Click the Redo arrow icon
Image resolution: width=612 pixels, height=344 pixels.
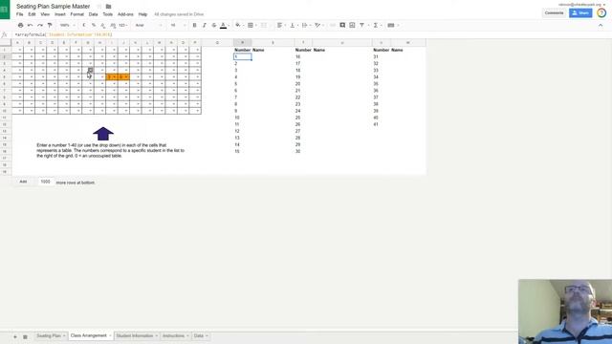coord(40,25)
